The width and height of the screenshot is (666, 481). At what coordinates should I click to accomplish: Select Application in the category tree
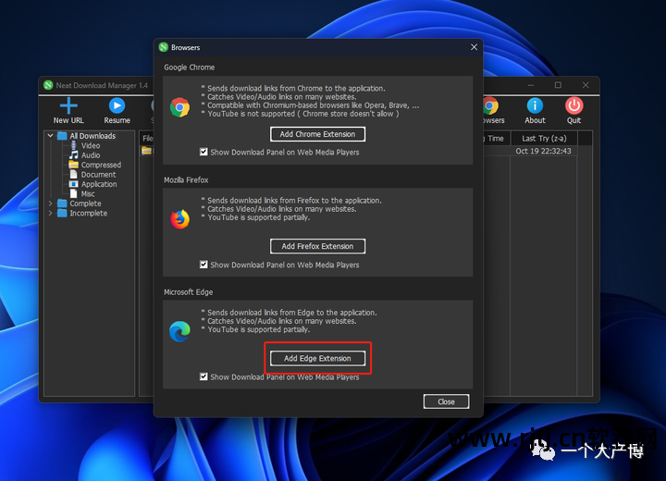(x=99, y=184)
